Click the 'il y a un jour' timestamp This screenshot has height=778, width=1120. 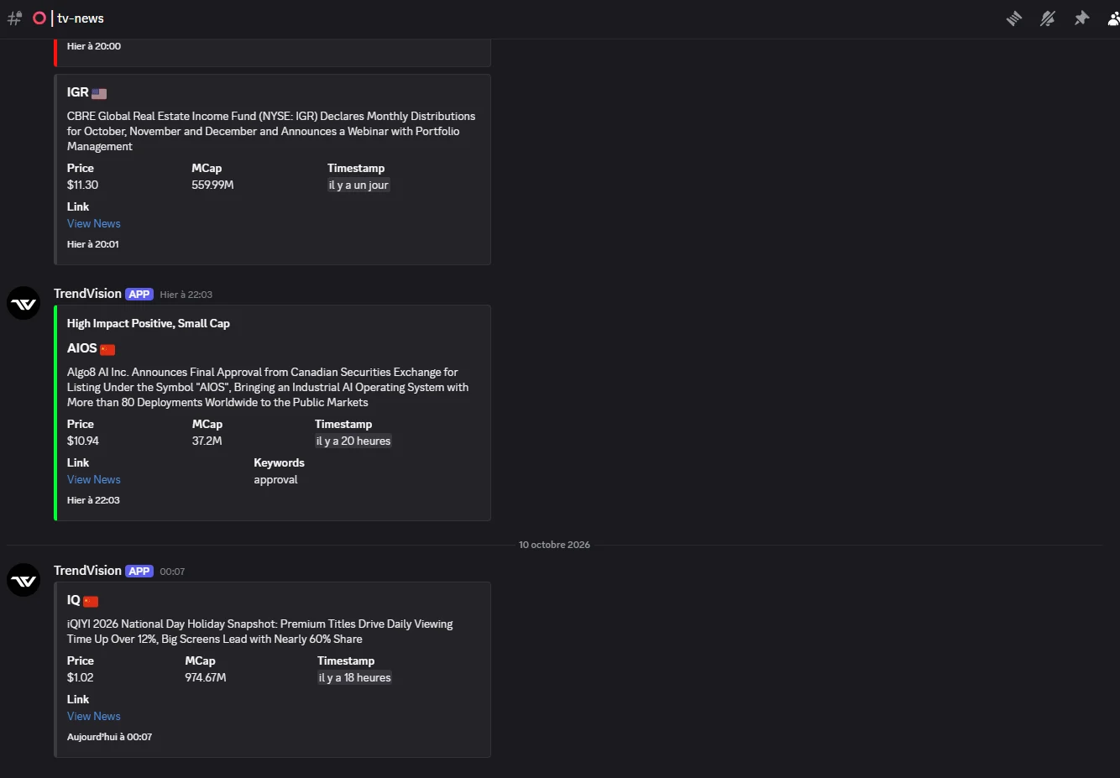coord(359,185)
